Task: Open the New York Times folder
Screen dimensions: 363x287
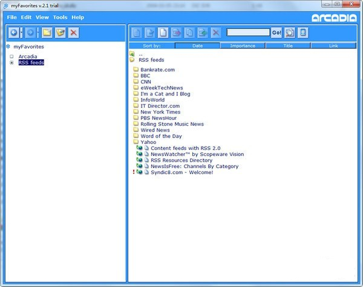Action: pyautogui.click(x=160, y=112)
